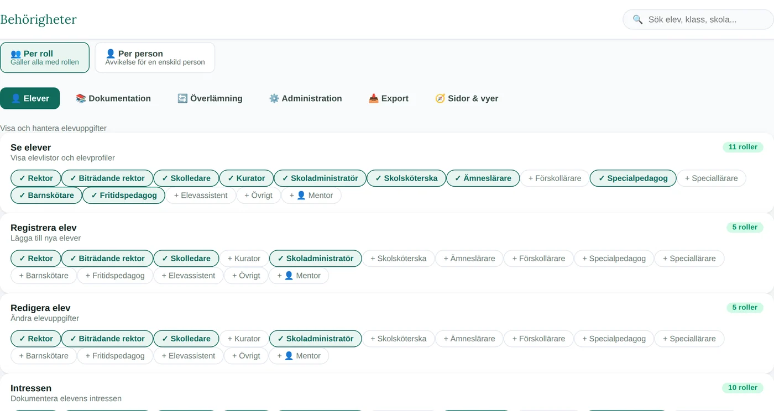The image size is (774, 411).
Task: Open the Administration tab
Action: coord(306,98)
